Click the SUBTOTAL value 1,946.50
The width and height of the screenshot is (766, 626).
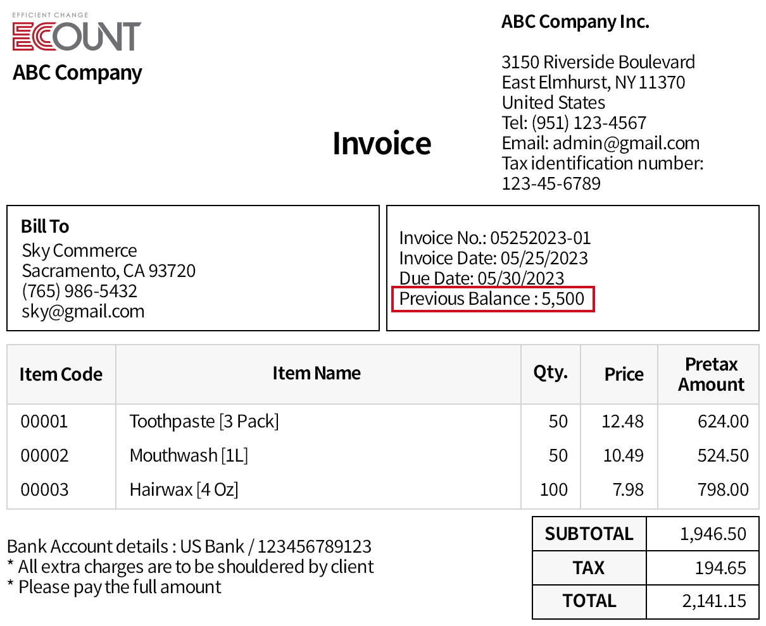tap(713, 534)
